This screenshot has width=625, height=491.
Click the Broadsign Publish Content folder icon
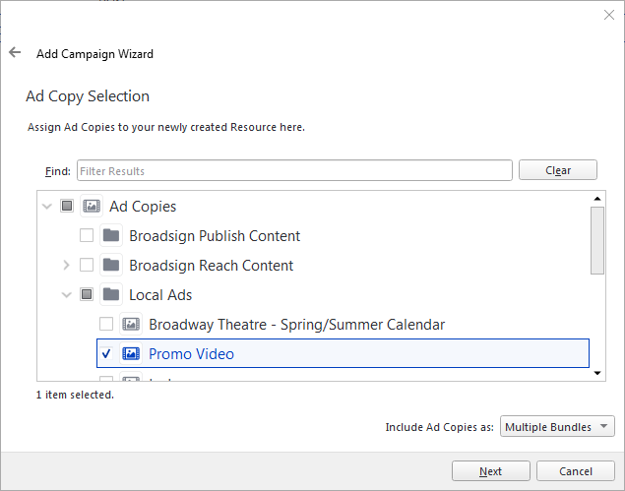tap(111, 236)
